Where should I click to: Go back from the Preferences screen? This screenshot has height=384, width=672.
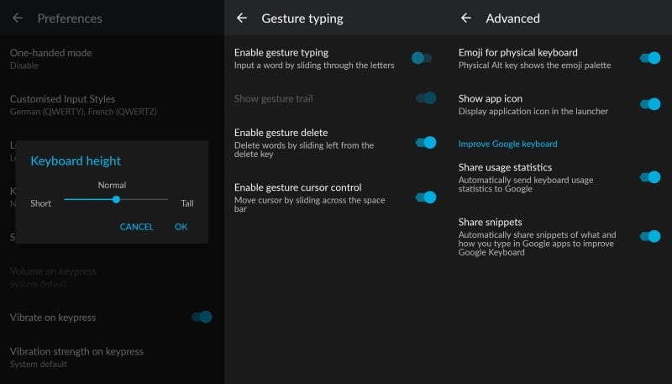[x=18, y=18]
